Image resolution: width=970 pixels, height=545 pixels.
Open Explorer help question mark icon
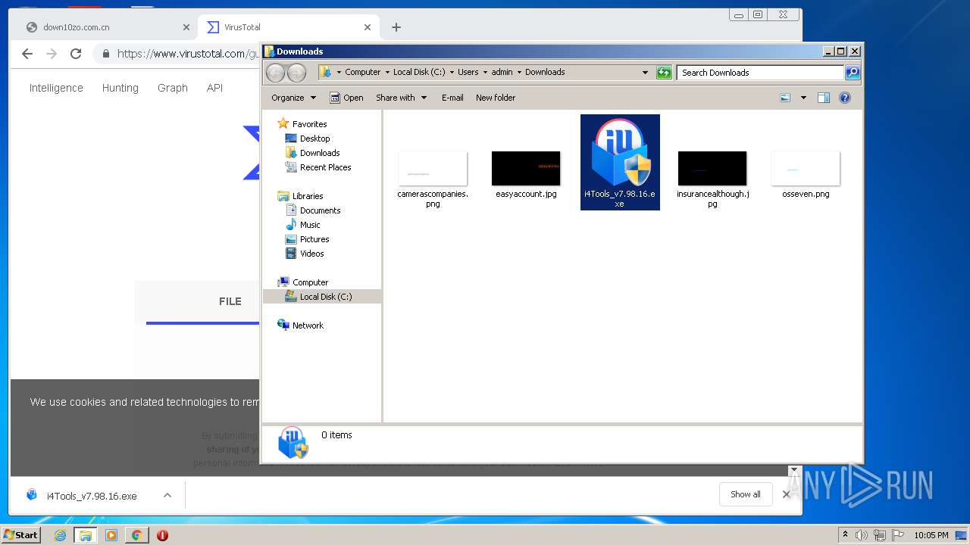[x=845, y=98]
